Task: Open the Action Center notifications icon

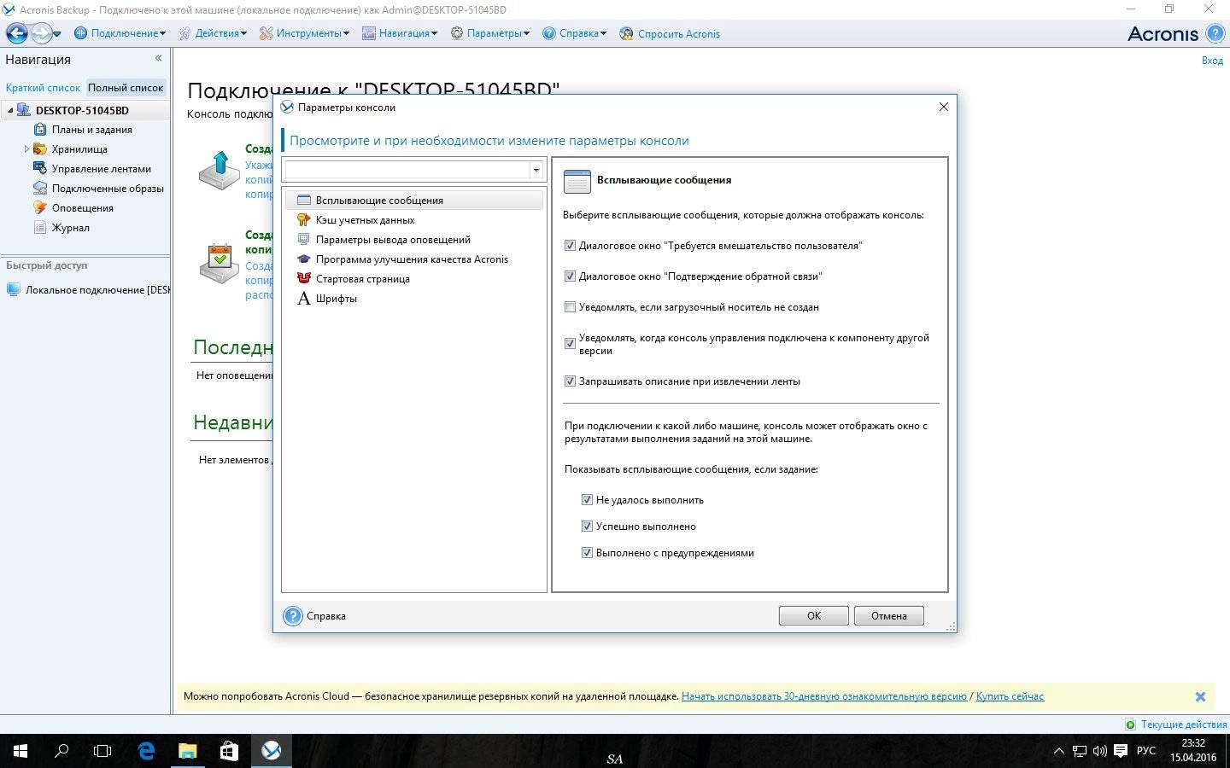Action: (1121, 751)
